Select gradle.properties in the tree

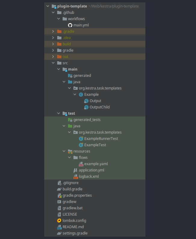pyautogui.click(x=77, y=195)
